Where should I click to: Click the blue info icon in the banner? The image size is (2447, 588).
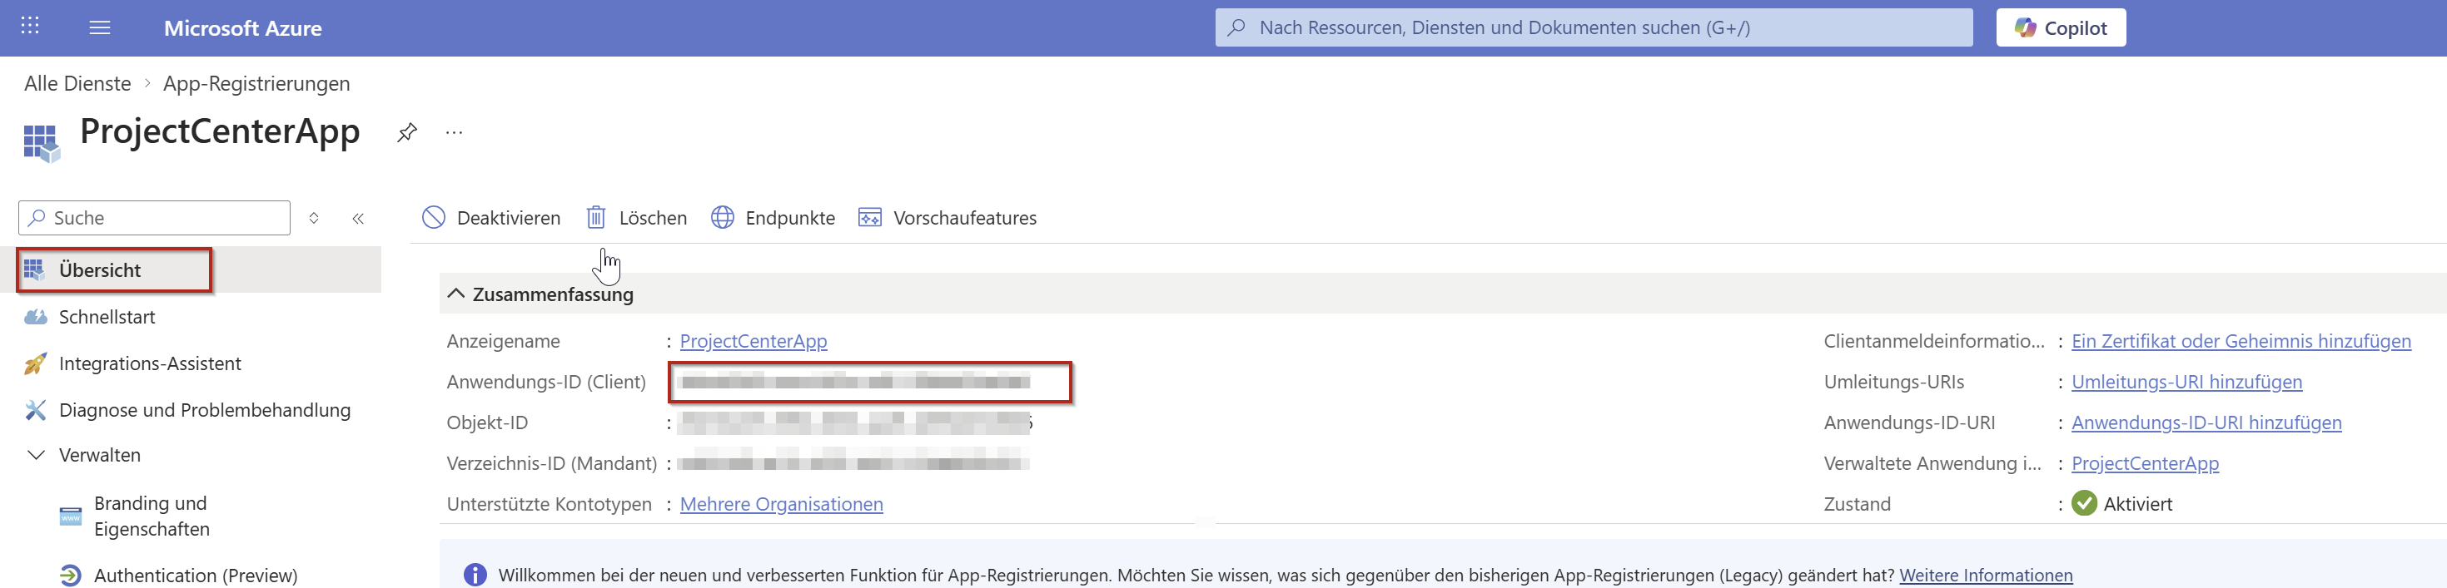click(x=475, y=575)
